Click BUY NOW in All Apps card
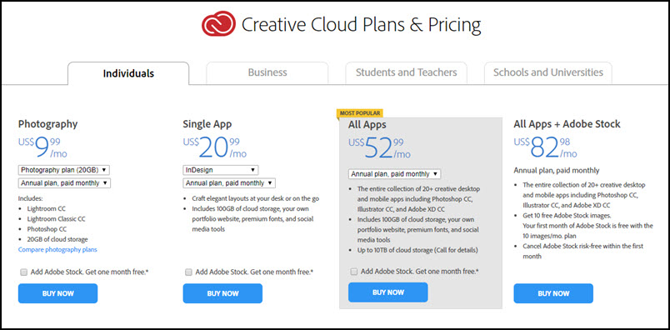The image size is (670, 330). [388, 292]
